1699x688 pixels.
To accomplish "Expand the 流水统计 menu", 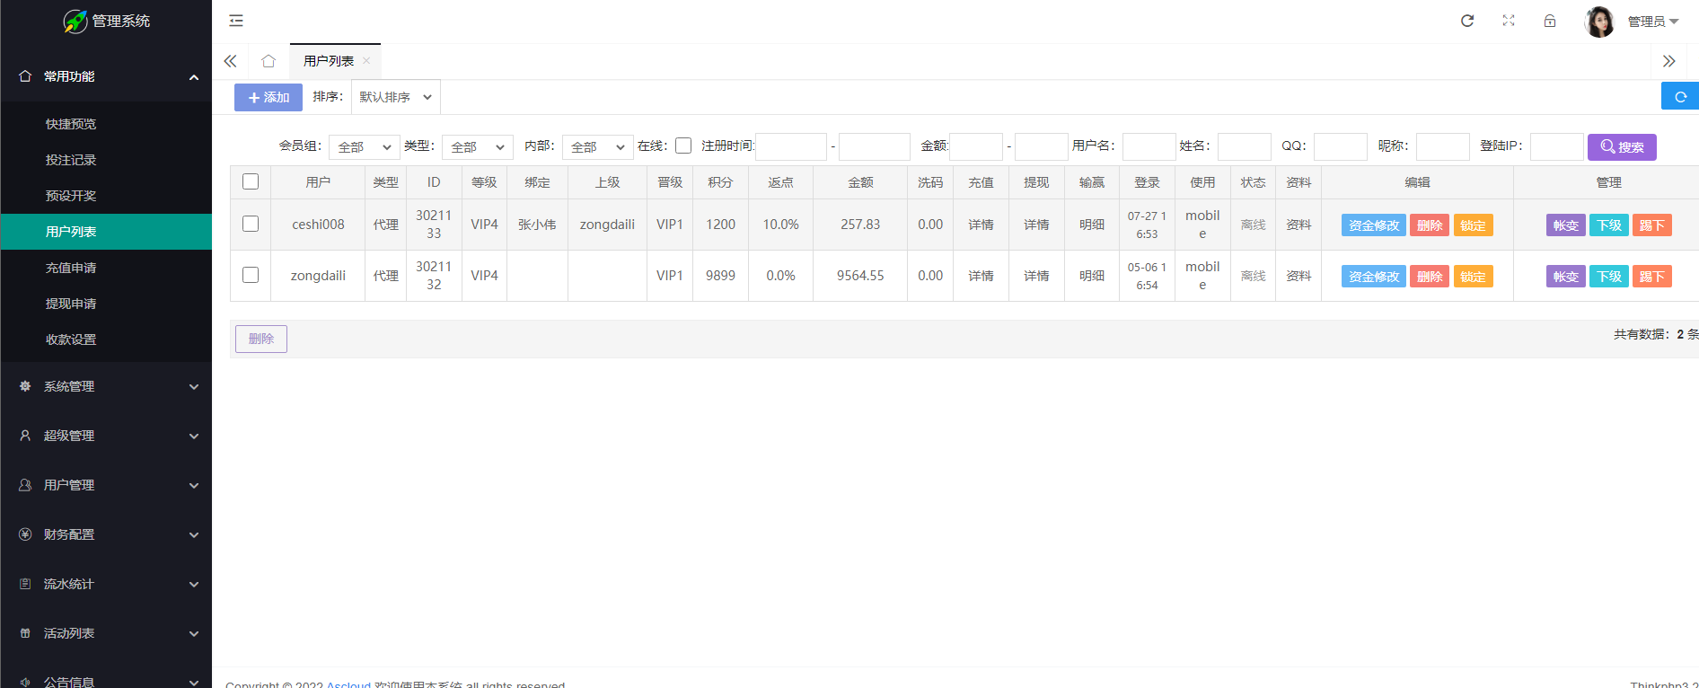I will [x=106, y=584].
